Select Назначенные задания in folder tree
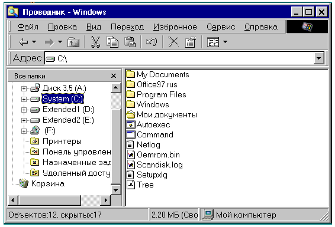The height and width of the screenshot is (227, 335). point(76,162)
